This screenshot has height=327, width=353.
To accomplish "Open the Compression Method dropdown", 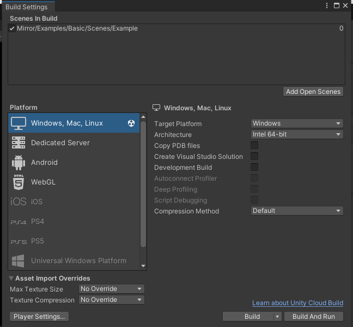I will [297, 211].
